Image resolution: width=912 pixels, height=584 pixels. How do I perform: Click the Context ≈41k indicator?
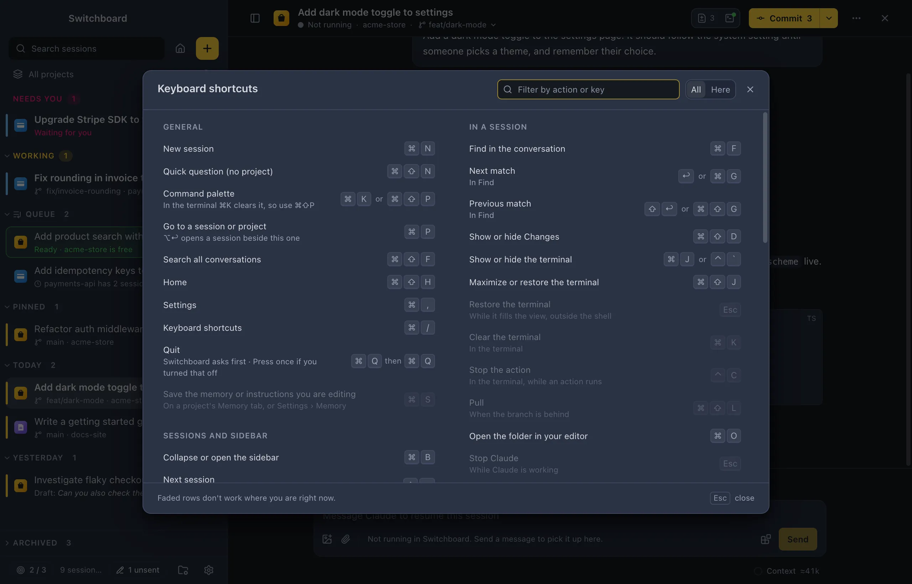(787, 571)
